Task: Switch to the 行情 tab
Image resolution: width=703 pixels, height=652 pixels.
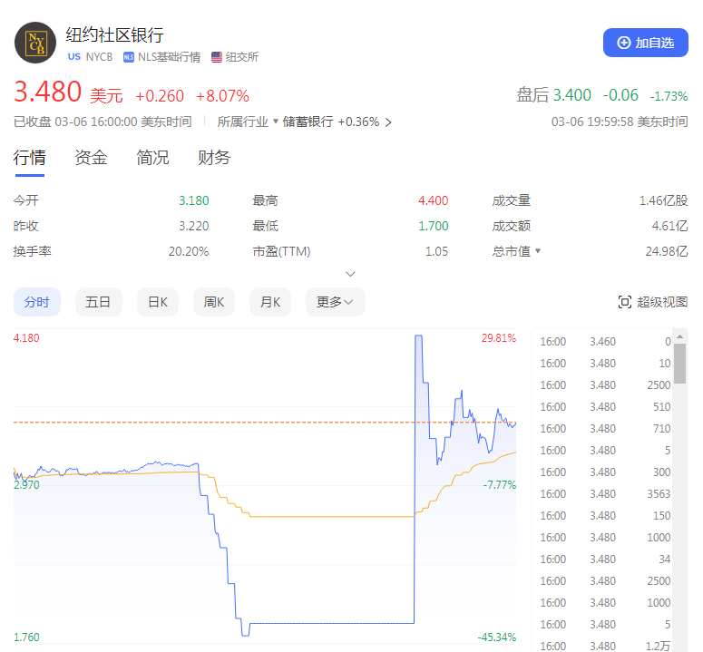Action: 30,158
